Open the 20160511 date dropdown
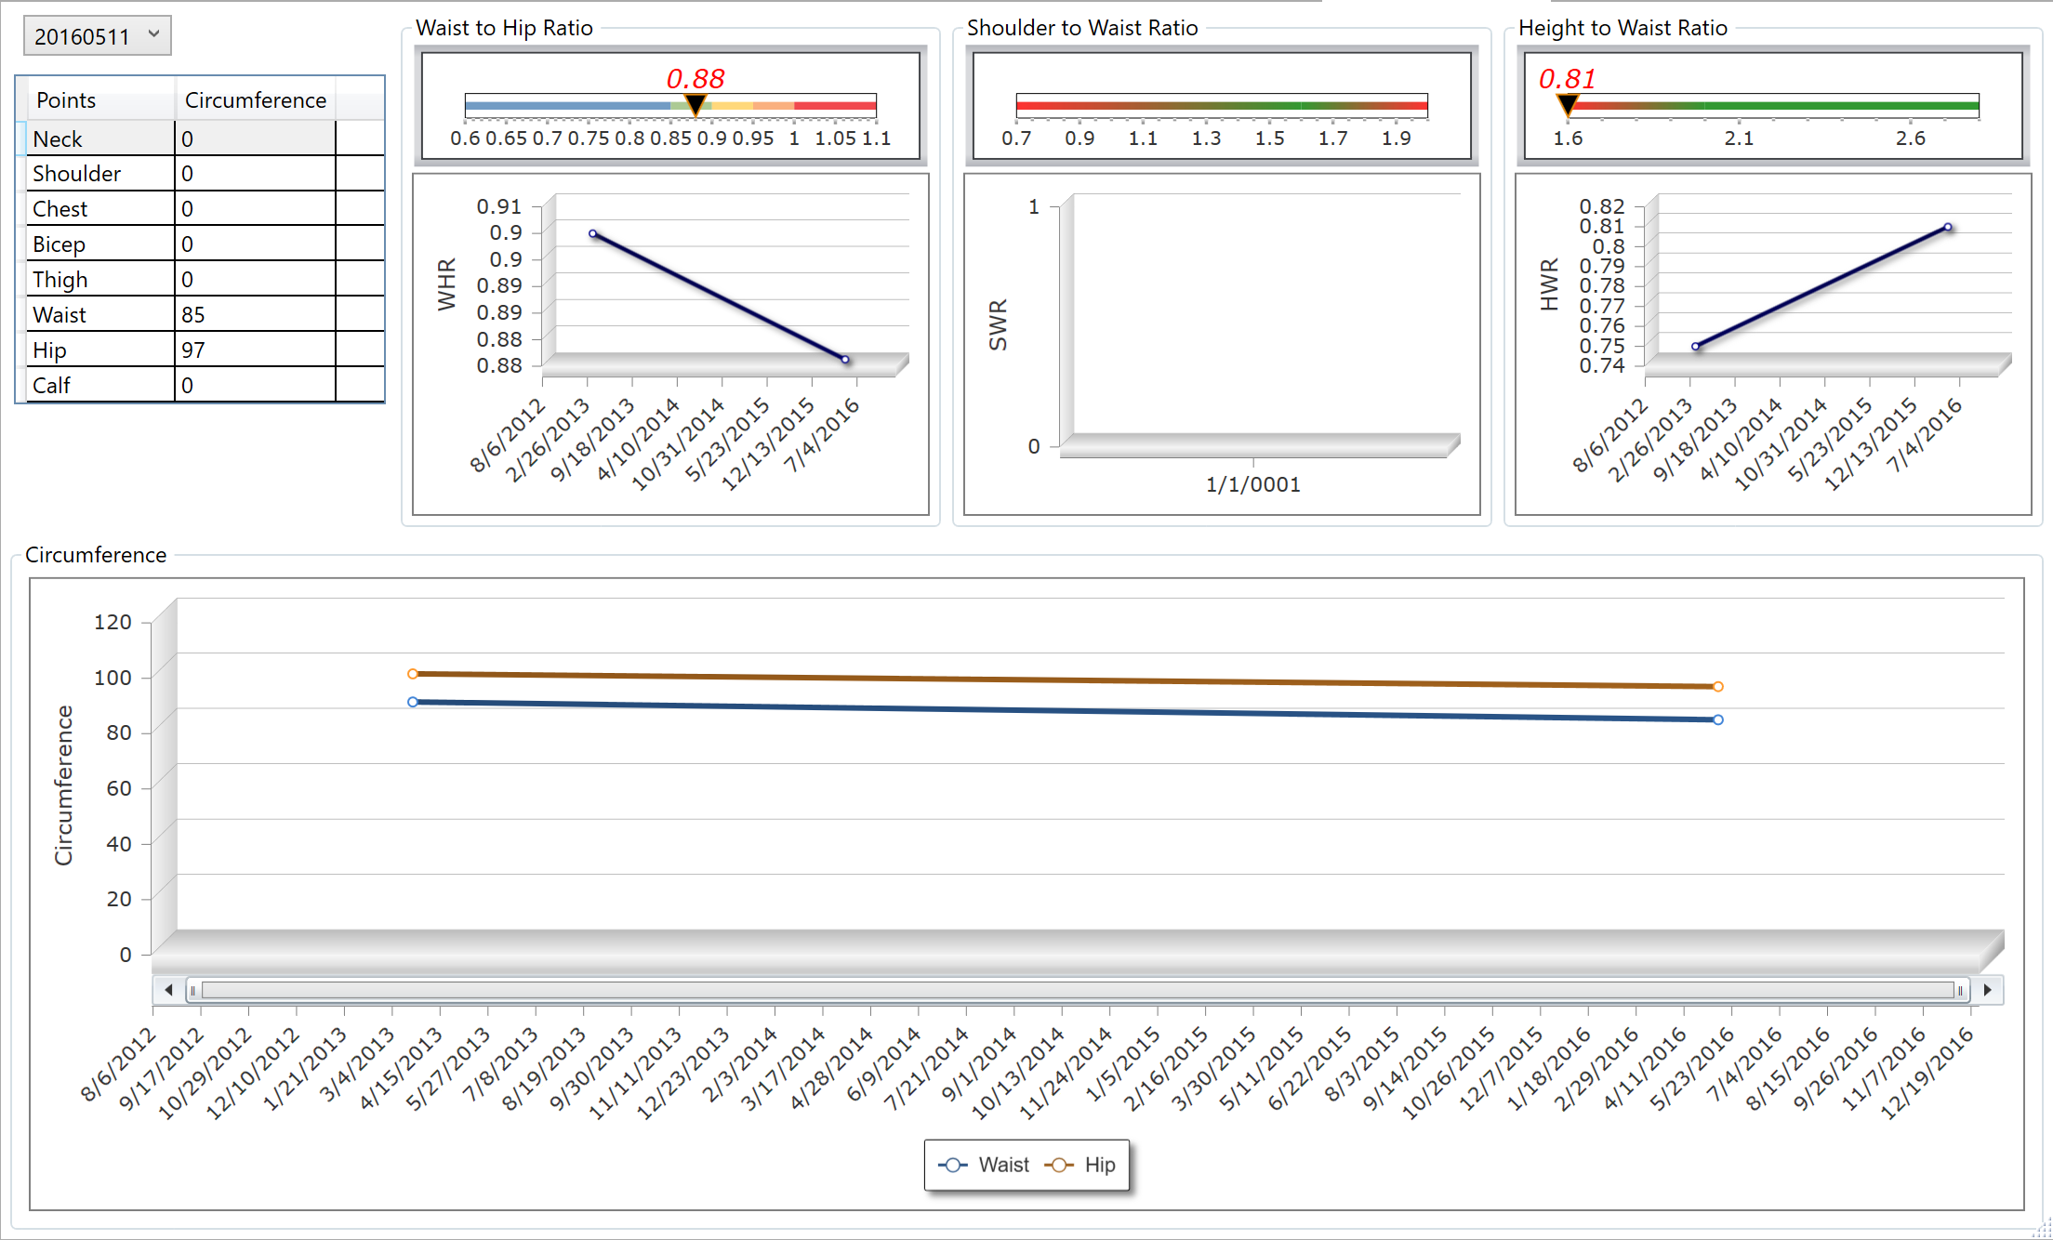 coord(97,36)
